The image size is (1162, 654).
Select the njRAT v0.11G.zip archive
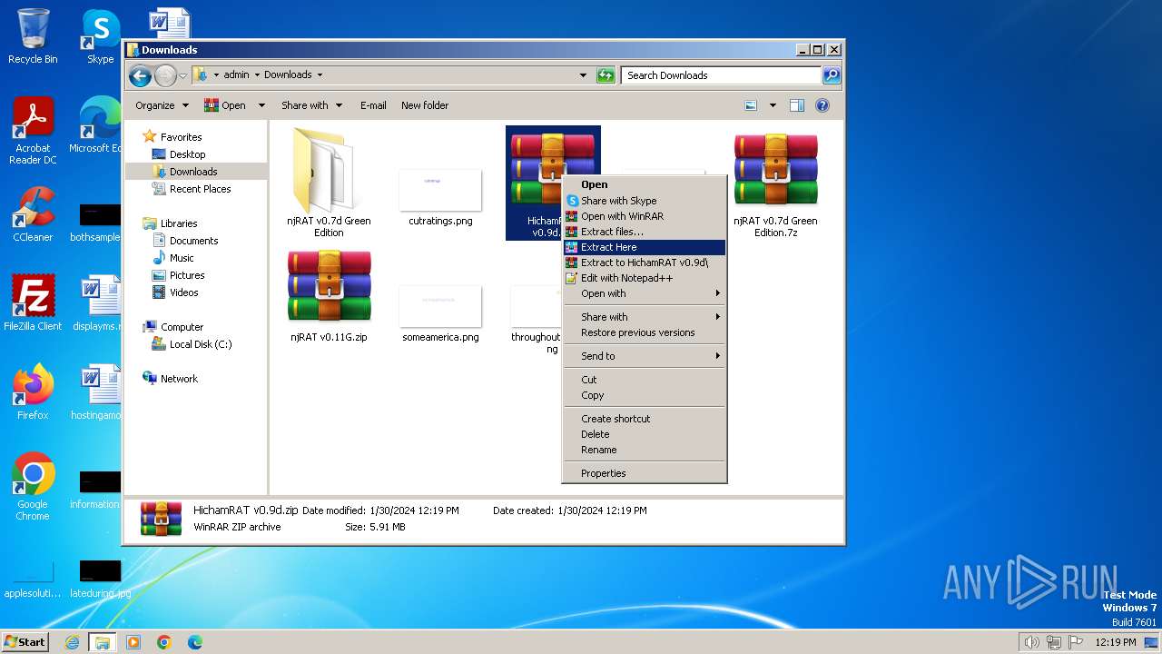(329, 297)
